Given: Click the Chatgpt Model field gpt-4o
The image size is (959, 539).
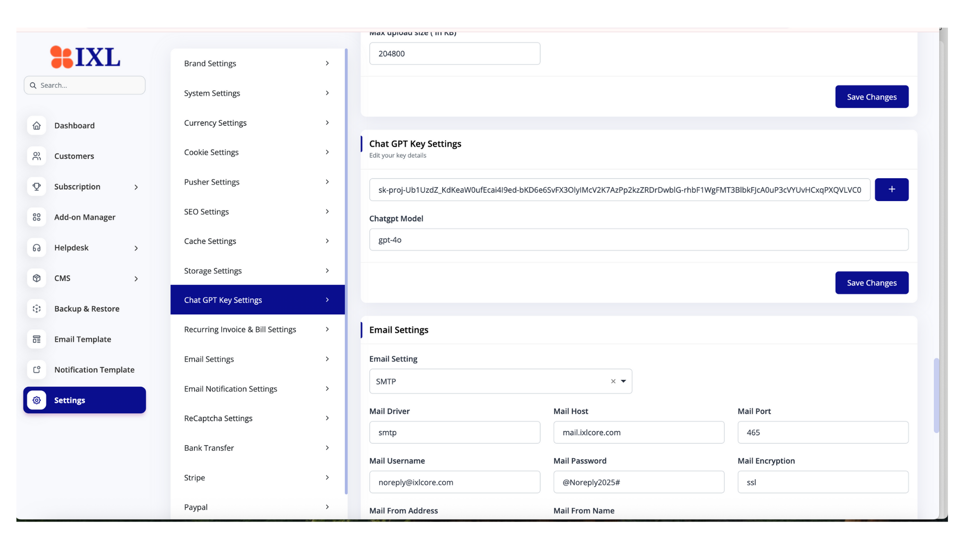Looking at the screenshot, I should click(638, 240).
